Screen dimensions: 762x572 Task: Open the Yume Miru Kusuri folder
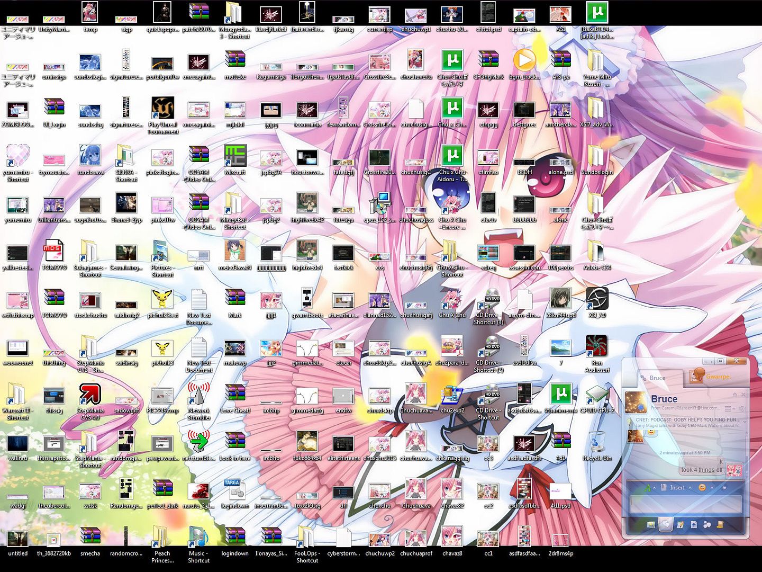click(x=597, y=60)
